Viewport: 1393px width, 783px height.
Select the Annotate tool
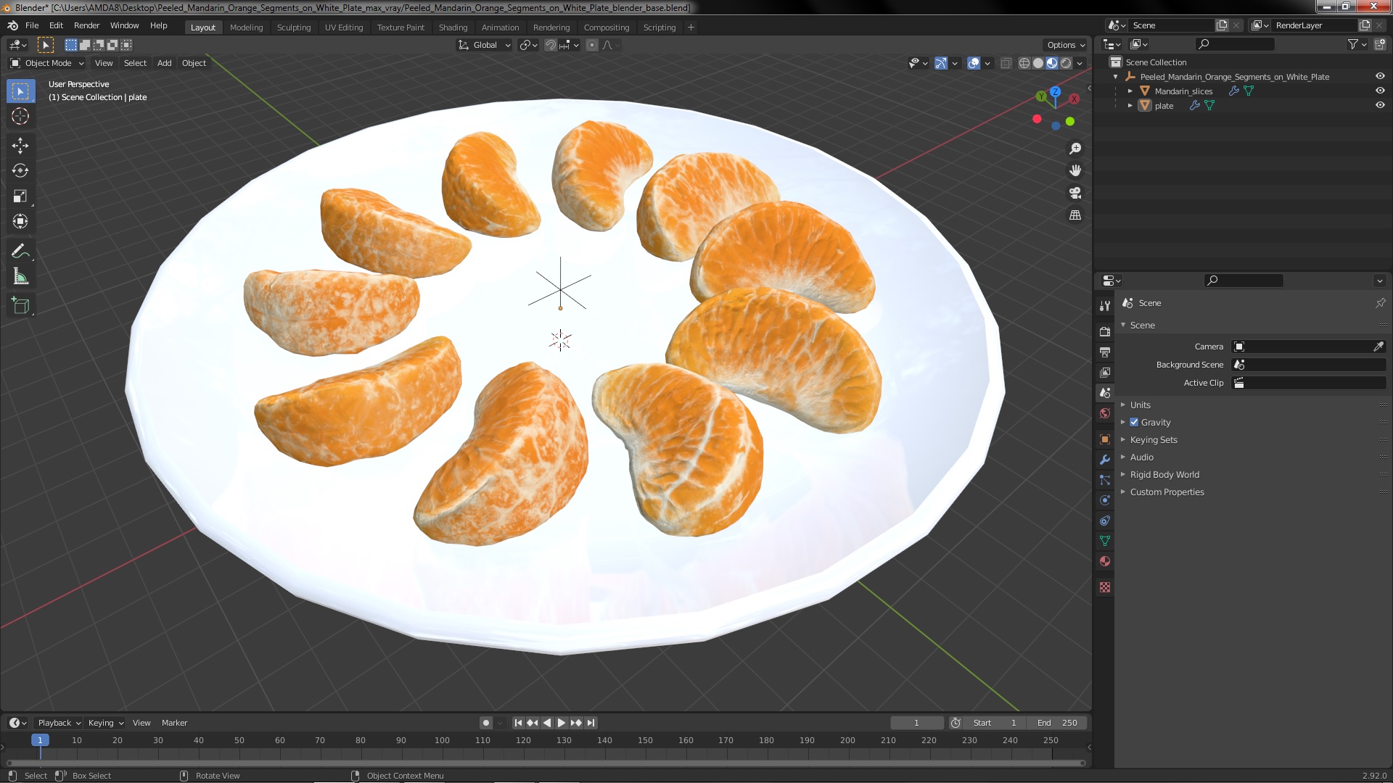pyautogui.click(x=20, y=252)
